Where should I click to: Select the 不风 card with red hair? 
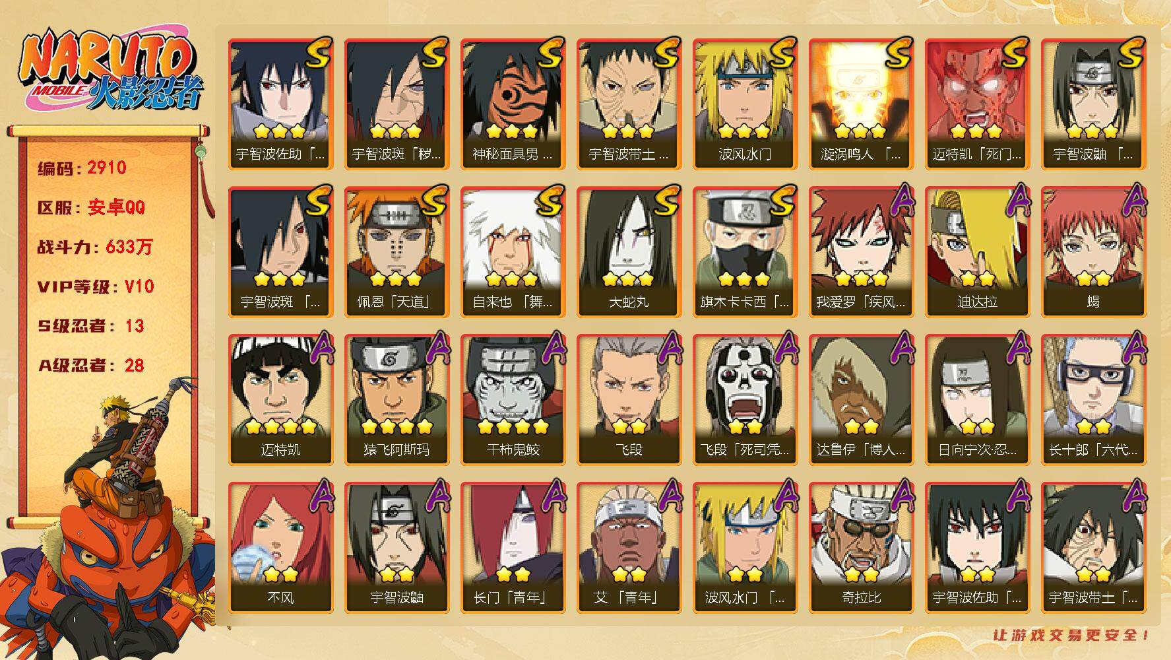[280, 548]
